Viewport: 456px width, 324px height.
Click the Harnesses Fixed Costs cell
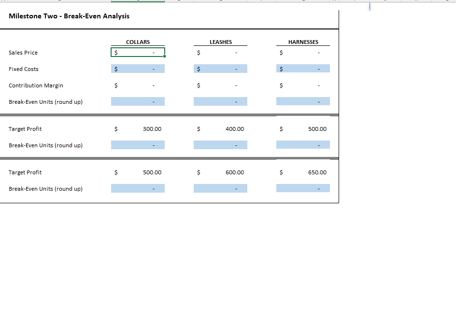click(303, 69)
